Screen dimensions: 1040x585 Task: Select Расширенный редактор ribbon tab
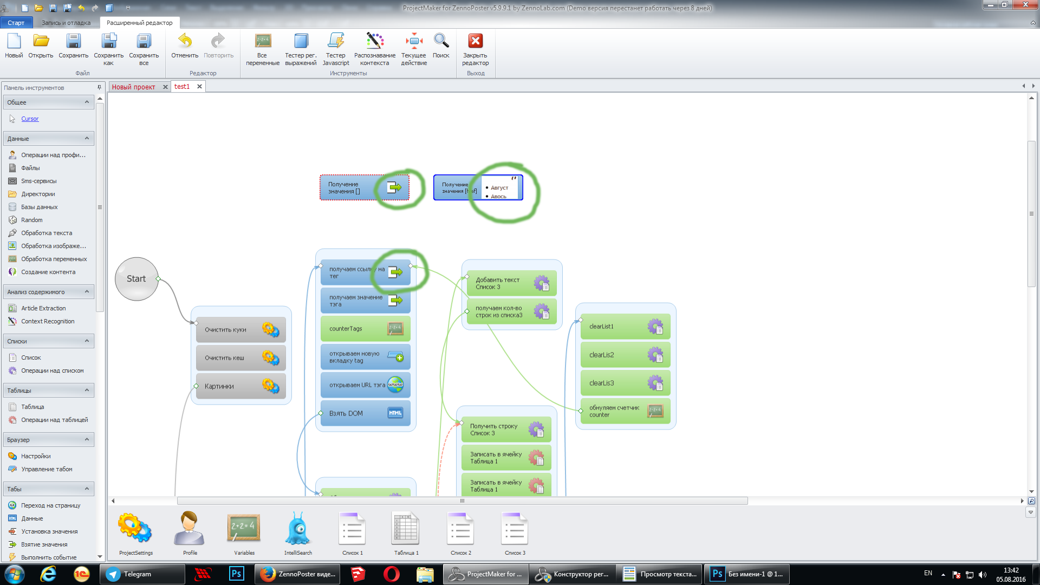140,23
